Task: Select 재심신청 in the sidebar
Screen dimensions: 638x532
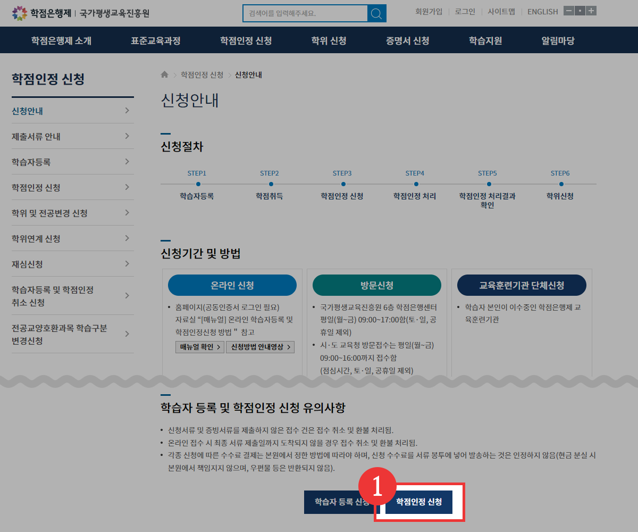Action: click(72, 264)
